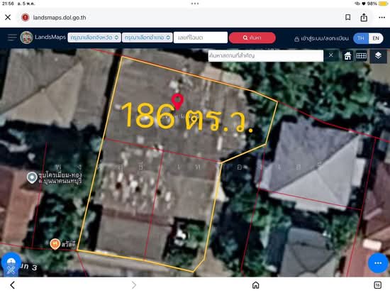Open the hamburger menu beside LandsMaps logo
Screen dimensions: 390x293
11,38
